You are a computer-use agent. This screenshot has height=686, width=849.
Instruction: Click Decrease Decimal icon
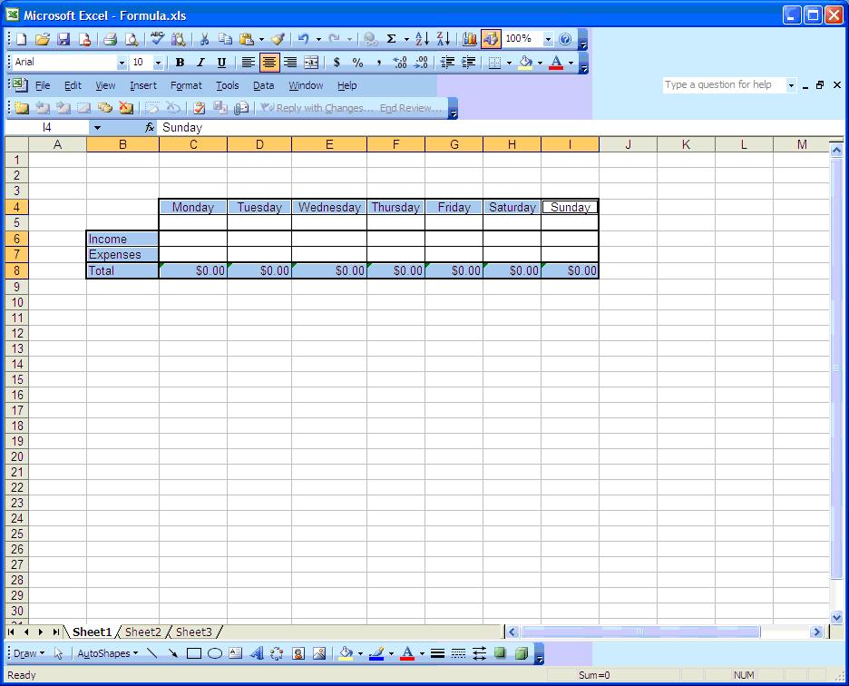coord(421,63)
